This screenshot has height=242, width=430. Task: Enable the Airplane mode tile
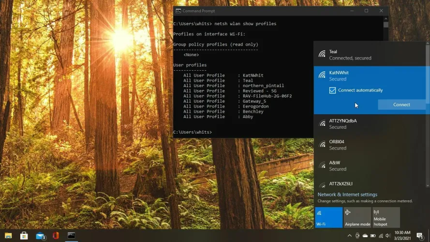click(357, 217)
